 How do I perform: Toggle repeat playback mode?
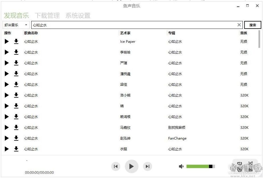tap(240, 163)
